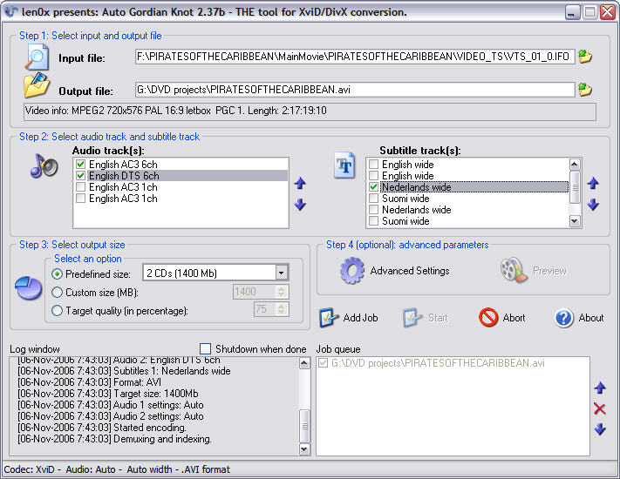
Task: Click the Abort button label
Action: (x=514, y=318)
